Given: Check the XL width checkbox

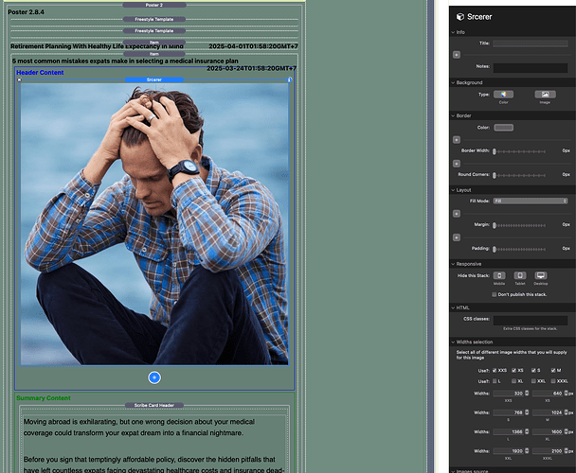Looking at the screenshot, I should click(513, 381).
